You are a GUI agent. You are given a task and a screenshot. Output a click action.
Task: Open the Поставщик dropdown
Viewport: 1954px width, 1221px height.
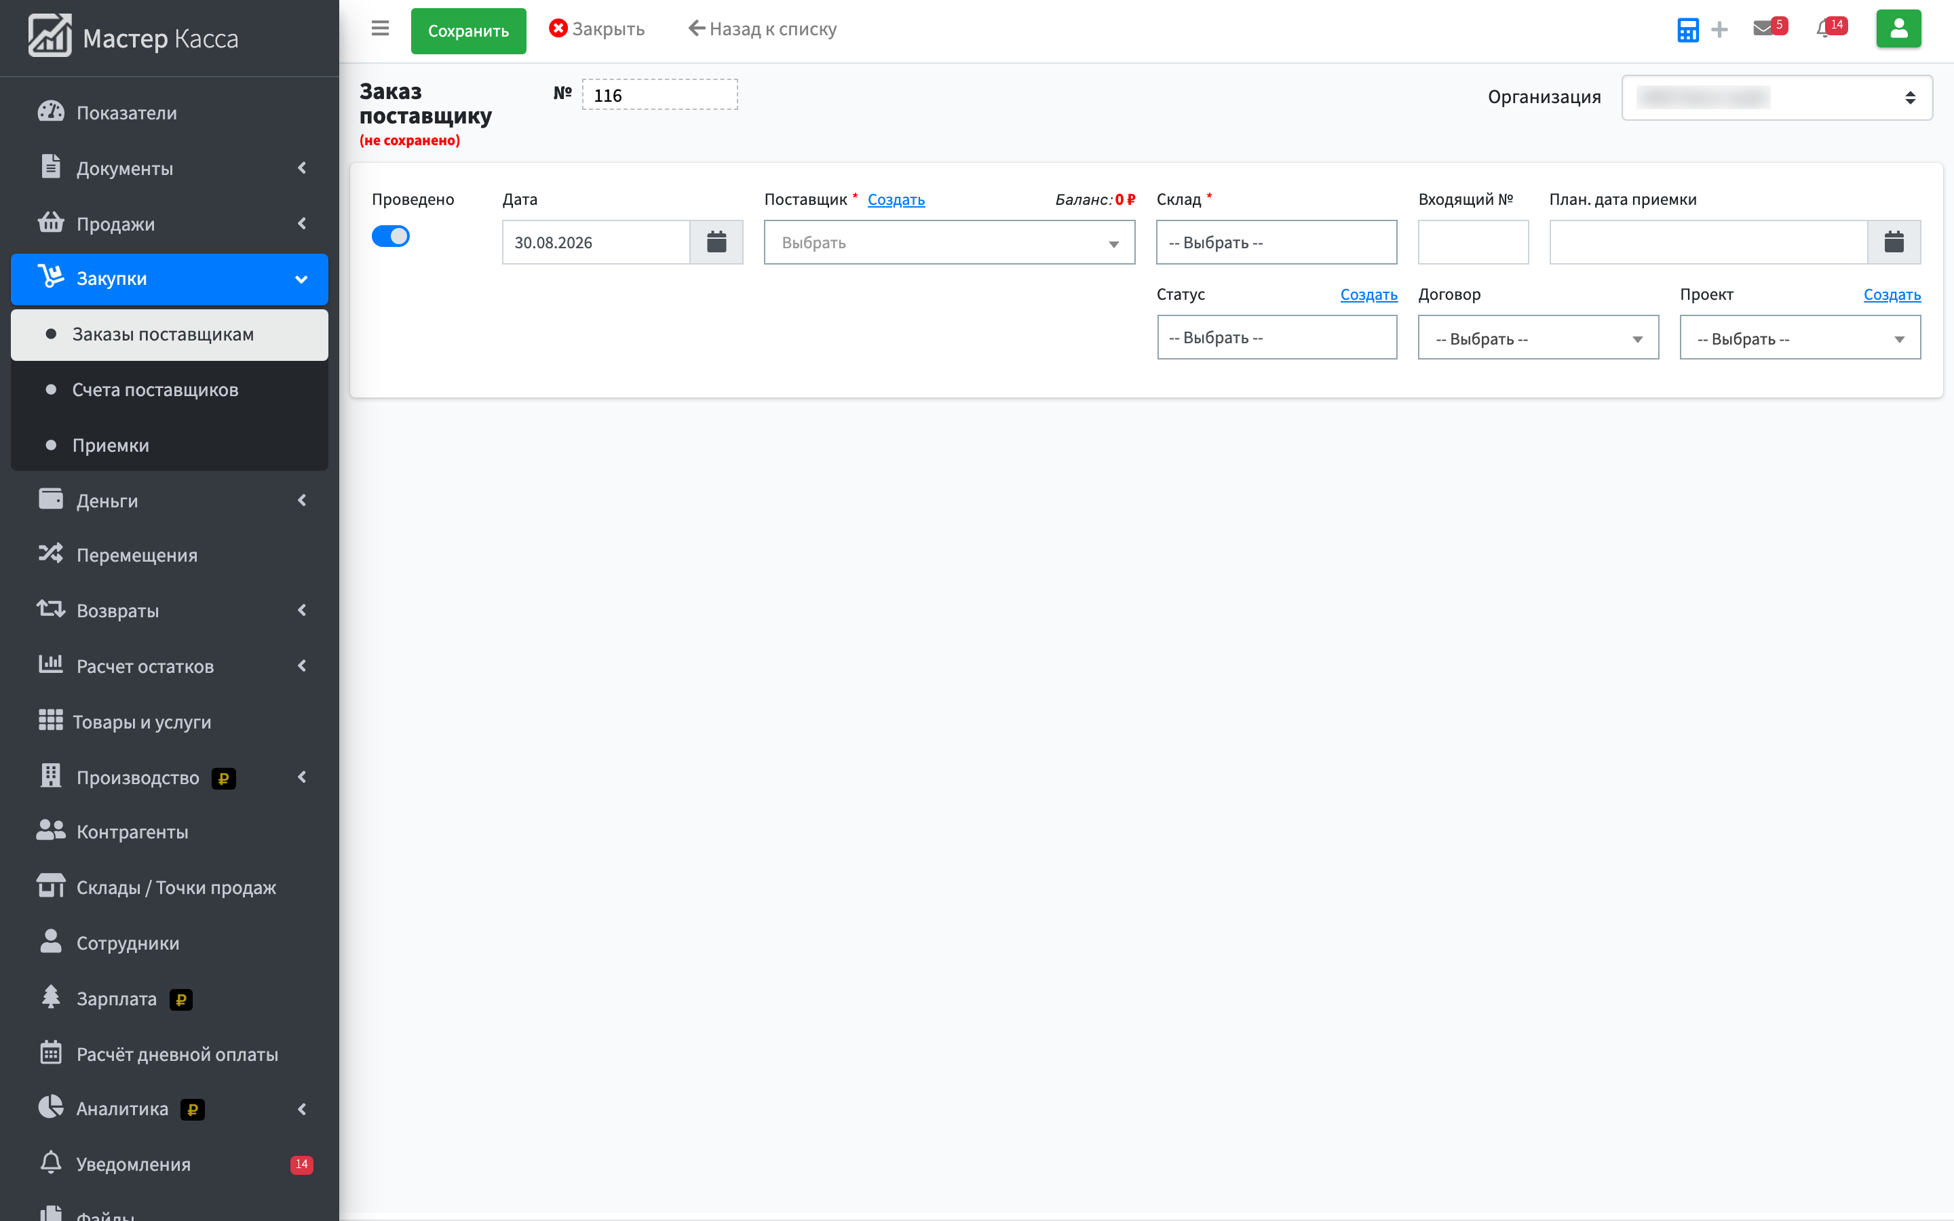(x=950, y=242)
